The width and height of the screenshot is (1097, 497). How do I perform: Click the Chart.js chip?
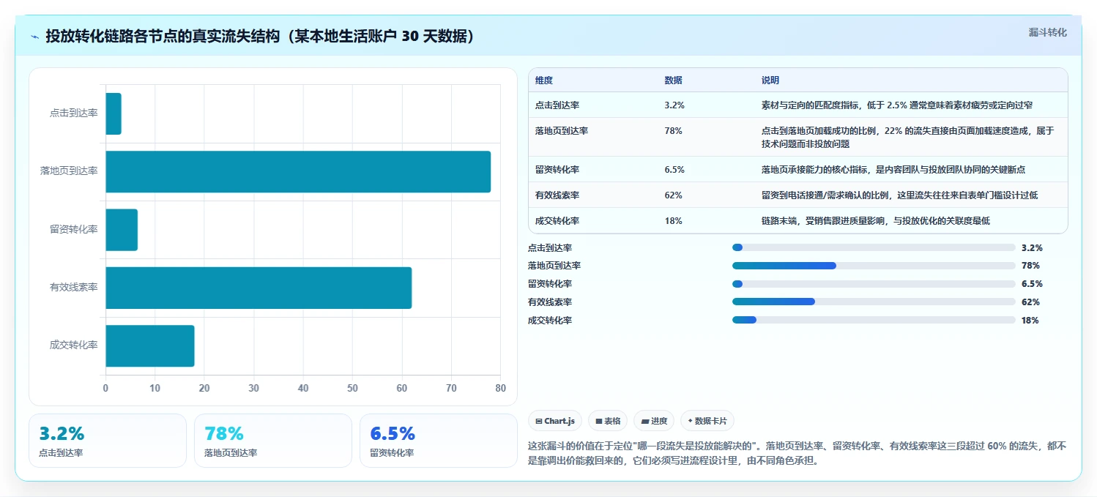(x=555, y=421)
